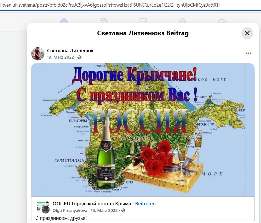
Task: Open the 18. März 2022 shared post timestamp
Action: coord(104,211)
